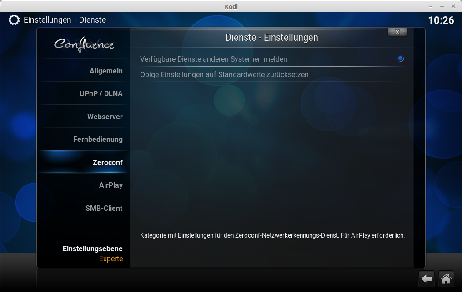This screenshot has height=292, width=462.
Task: Click the Confluence skin logo
Action: tap(84, 44)
